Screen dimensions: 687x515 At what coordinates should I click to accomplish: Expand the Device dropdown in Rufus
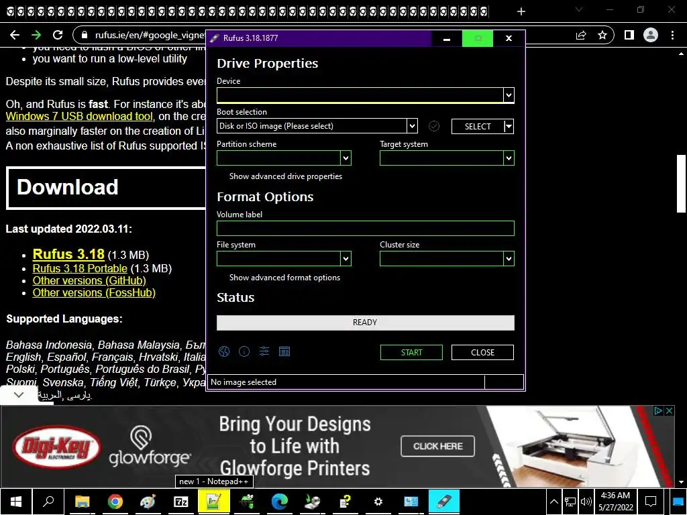tap(509, 95)
